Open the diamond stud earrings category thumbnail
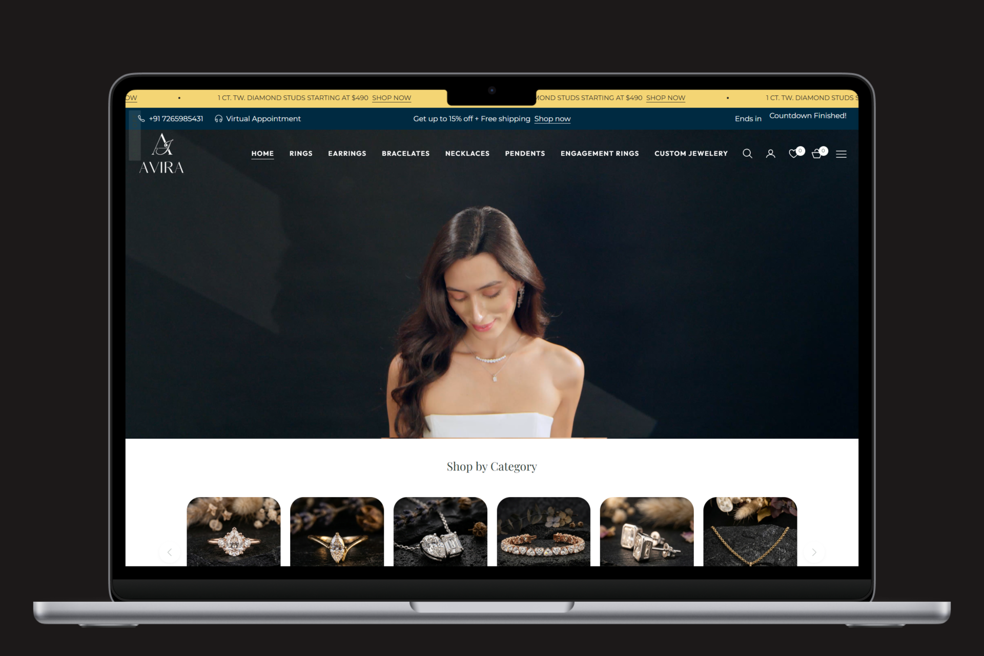 (647, 531)
